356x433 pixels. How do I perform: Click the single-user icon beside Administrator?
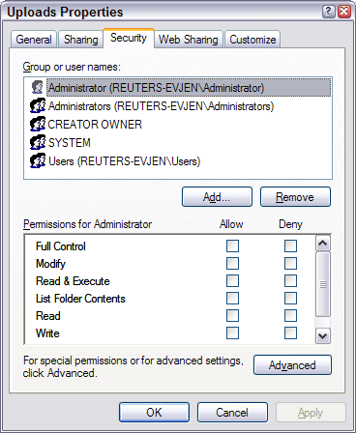coord(38,87)
